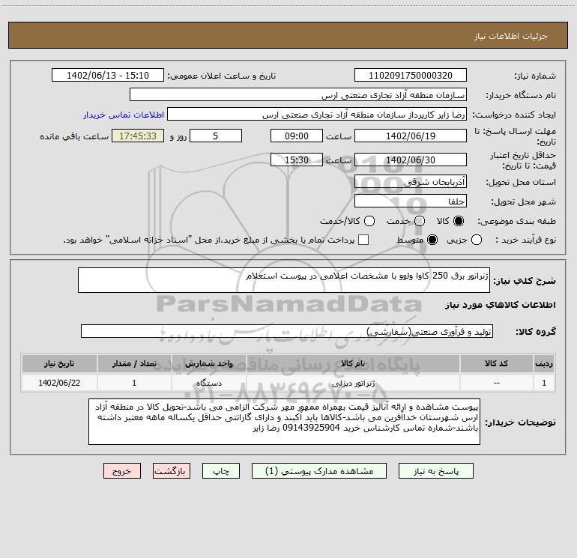Screen dimensions: 577x558
Task: Click the 1402/06/22 need date cell
Action: pos(59,383)
